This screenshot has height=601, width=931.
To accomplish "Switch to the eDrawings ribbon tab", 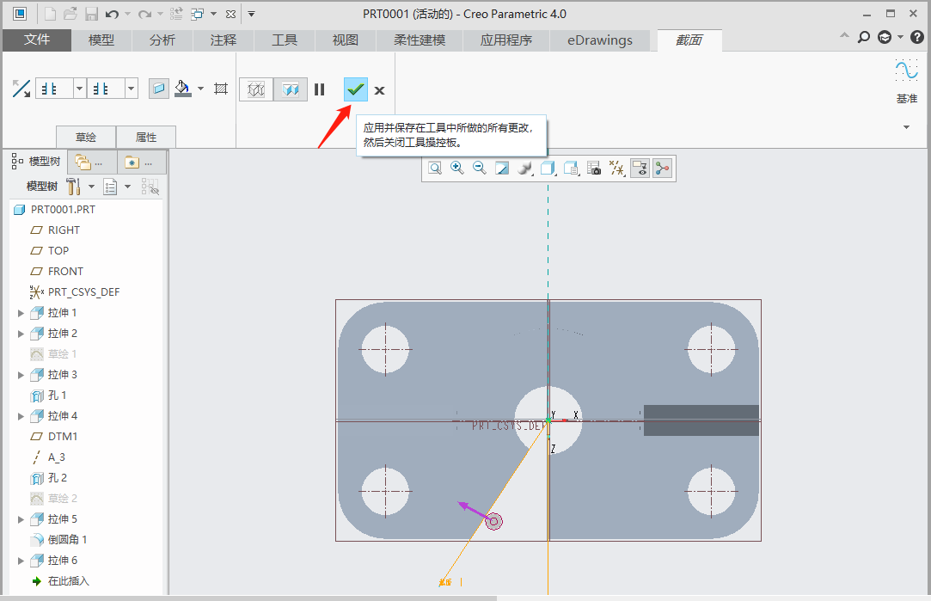I will 600,40.
